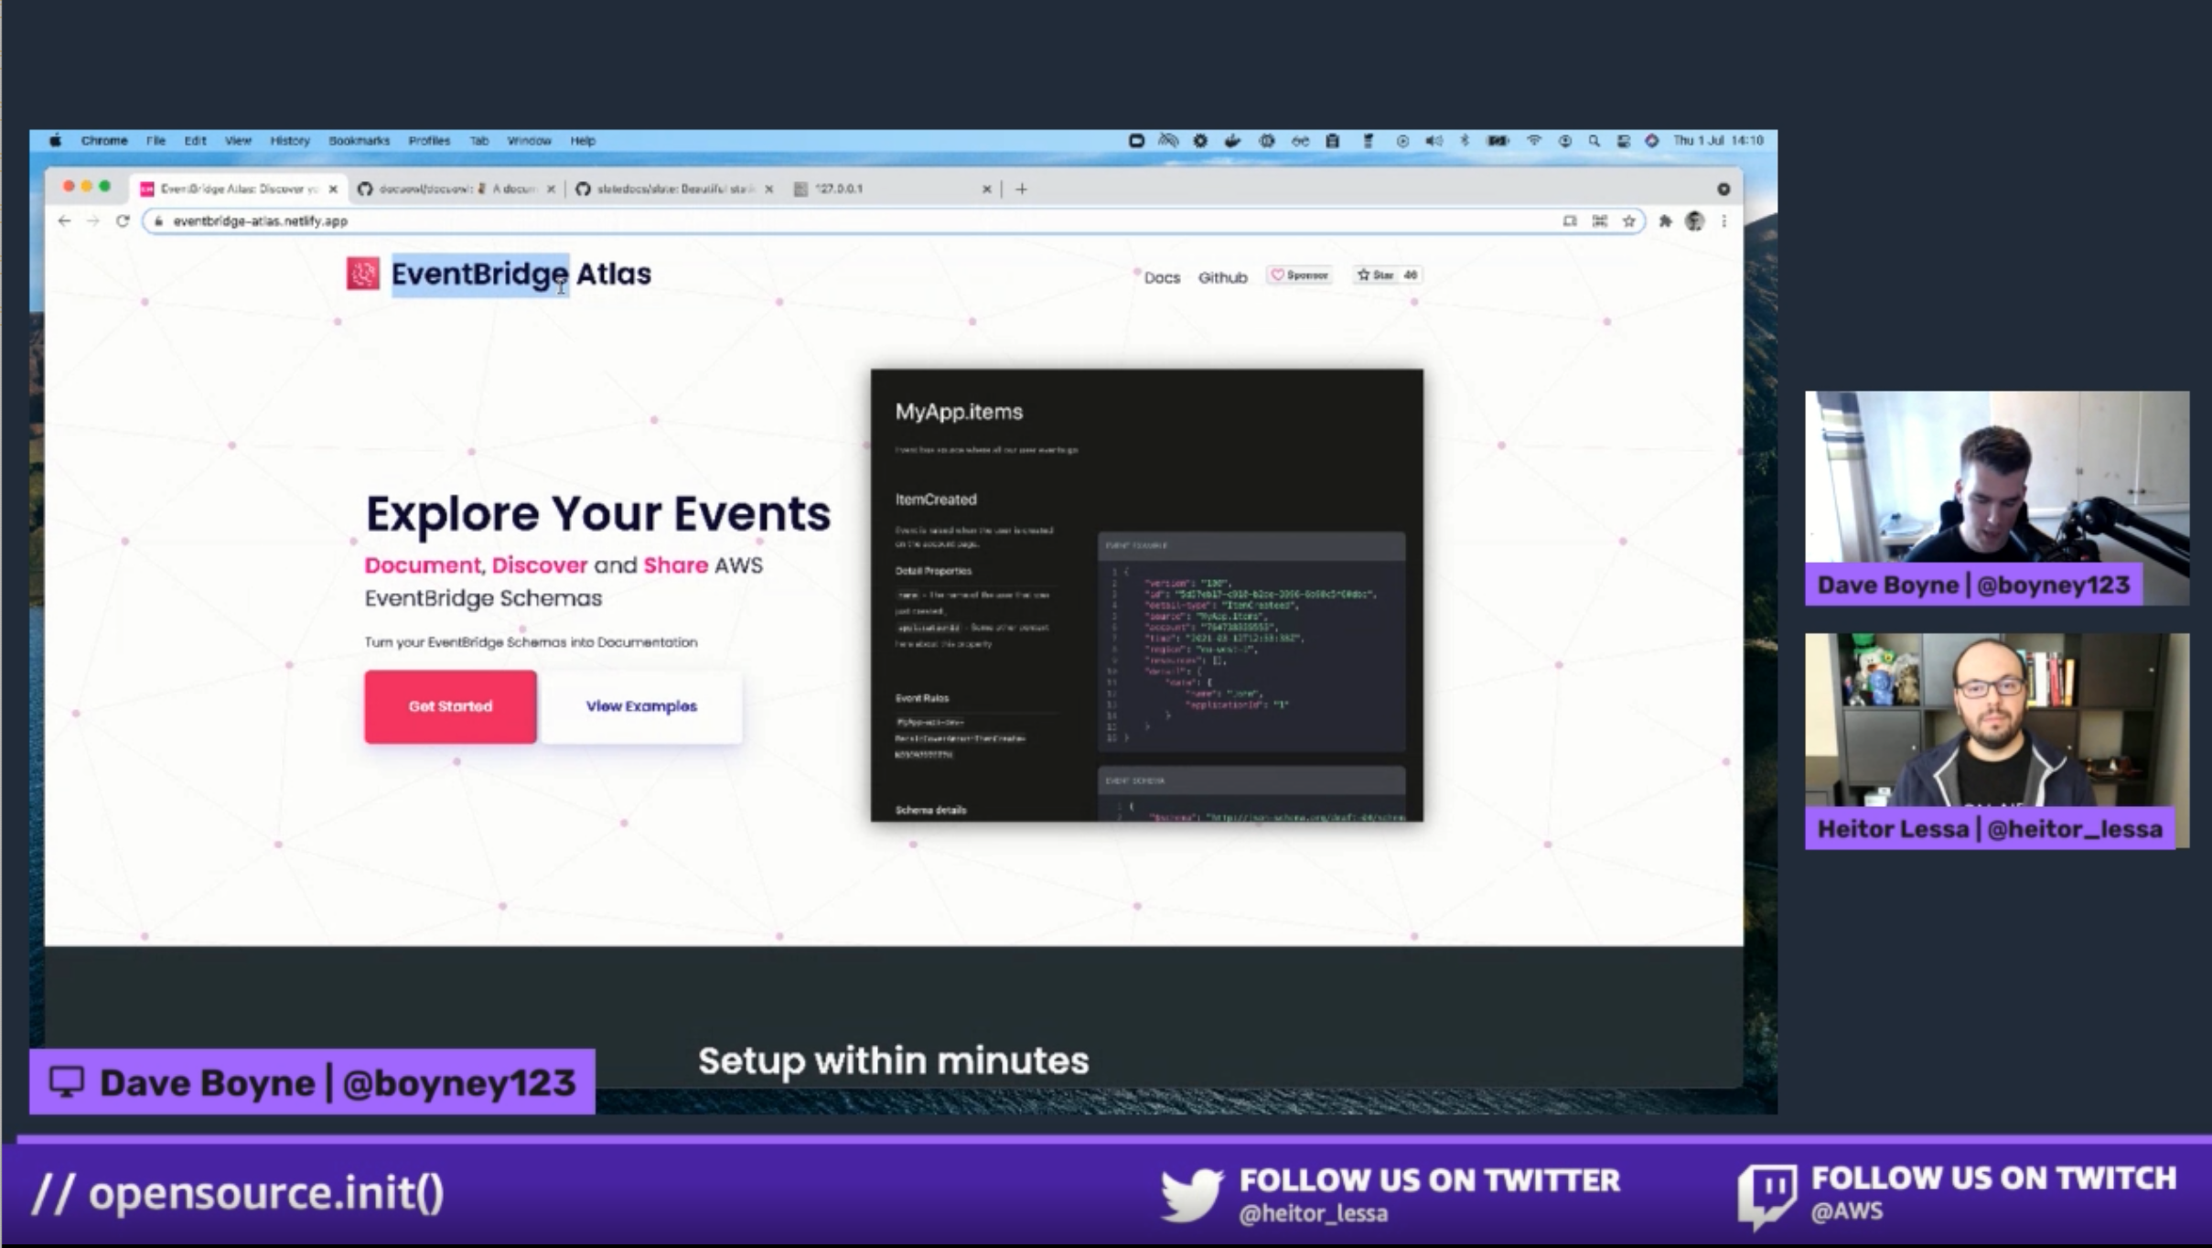Click the 'Setup within minutes' heading
The height and width of the screenshot is (1248, 2212).
[893, 1061]
